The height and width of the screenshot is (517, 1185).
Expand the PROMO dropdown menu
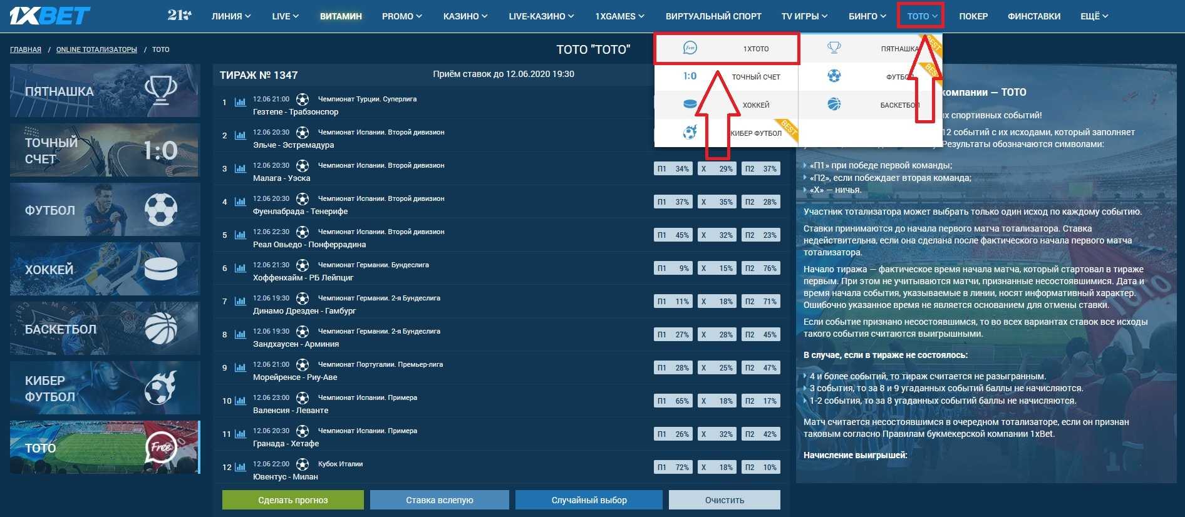coord(402,16)
